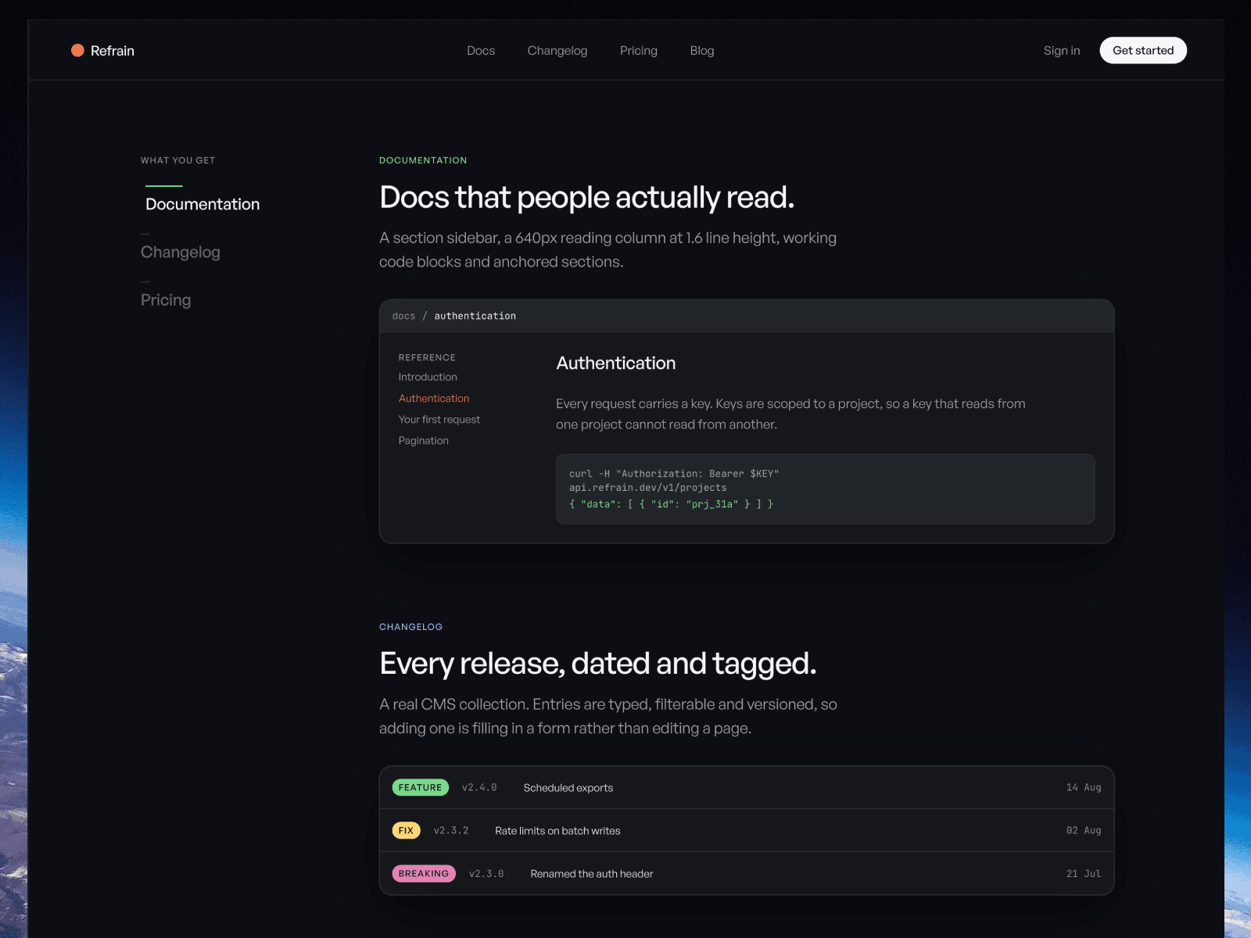The image size is (1251, 938).
Task: Click the orange Refrain logo dot
Action: pos(77,50)
